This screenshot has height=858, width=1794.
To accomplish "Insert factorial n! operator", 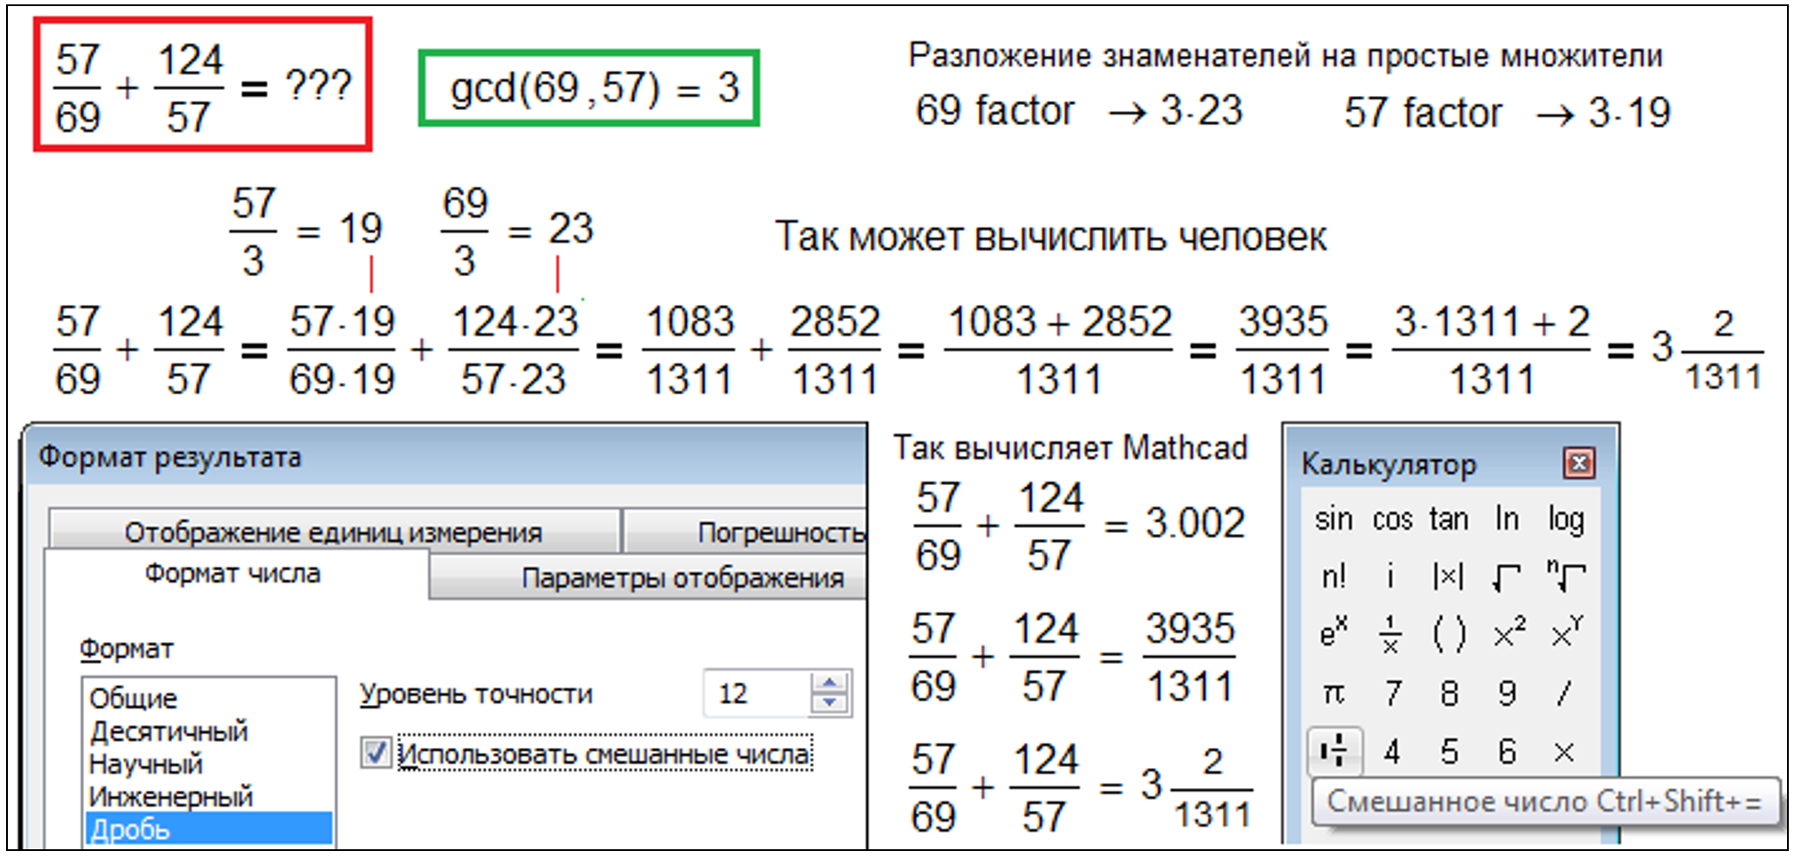I will tap(1333, 577).
